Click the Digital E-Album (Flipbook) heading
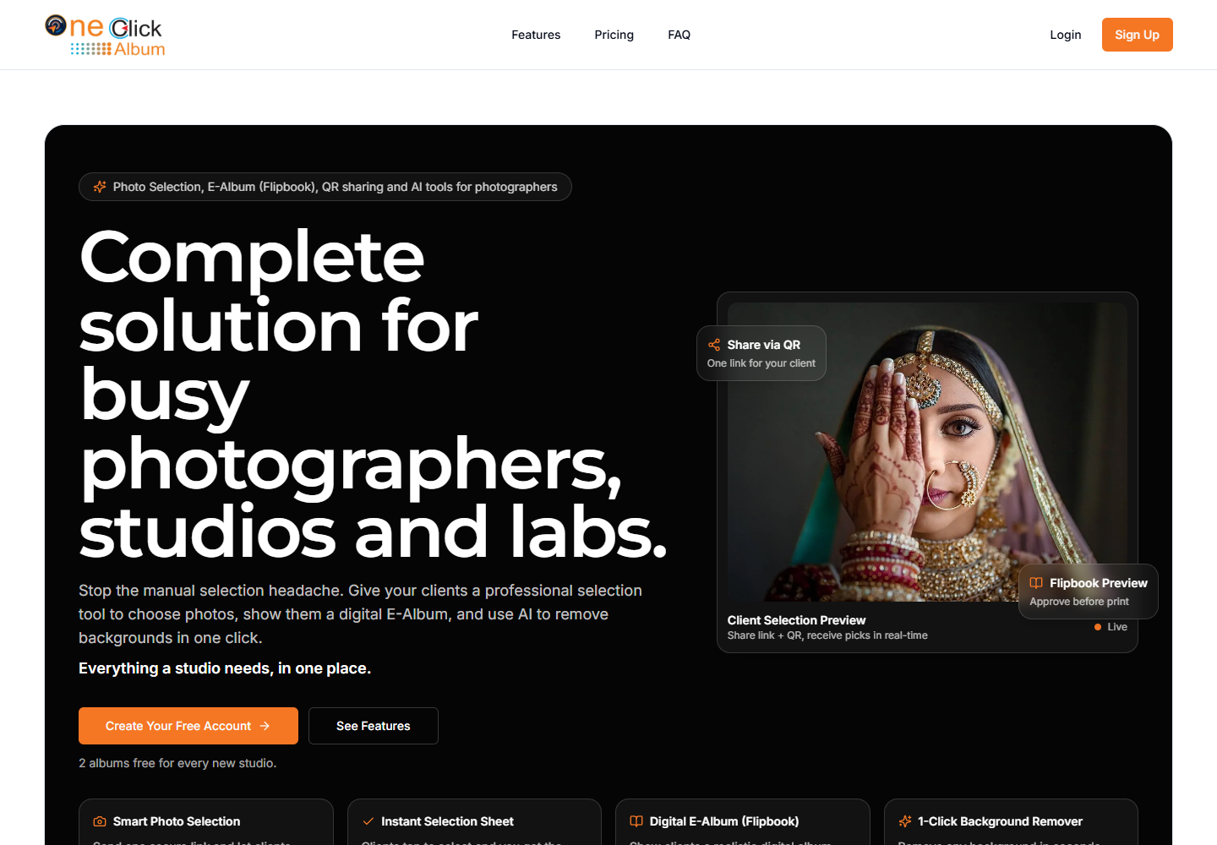Screen dimensions: 1217x845 (724, 821)
